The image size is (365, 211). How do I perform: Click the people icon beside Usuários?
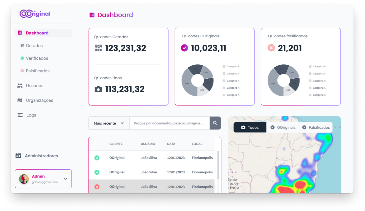click(x=20, y=86)
